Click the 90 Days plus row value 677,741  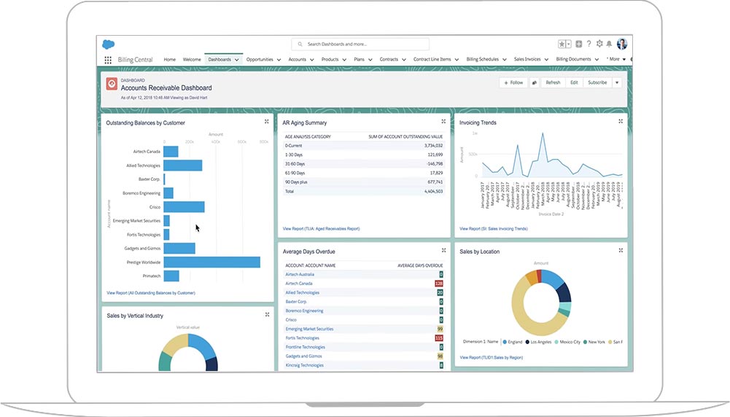point(435,182)
